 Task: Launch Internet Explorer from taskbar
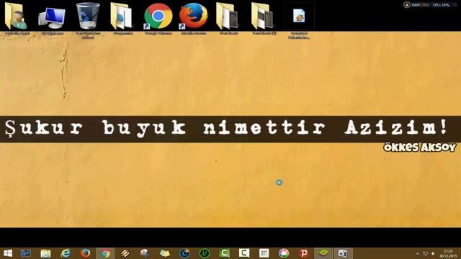tap(66, 253)
